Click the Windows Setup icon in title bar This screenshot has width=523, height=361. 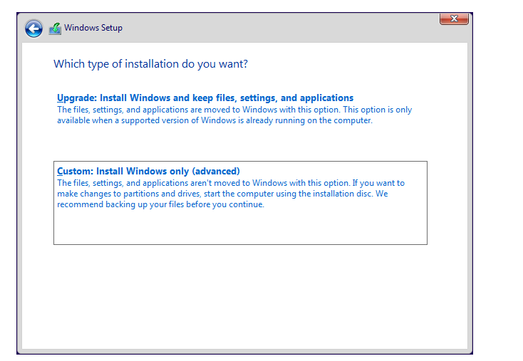pyautogui.click(x=55, y=28)
